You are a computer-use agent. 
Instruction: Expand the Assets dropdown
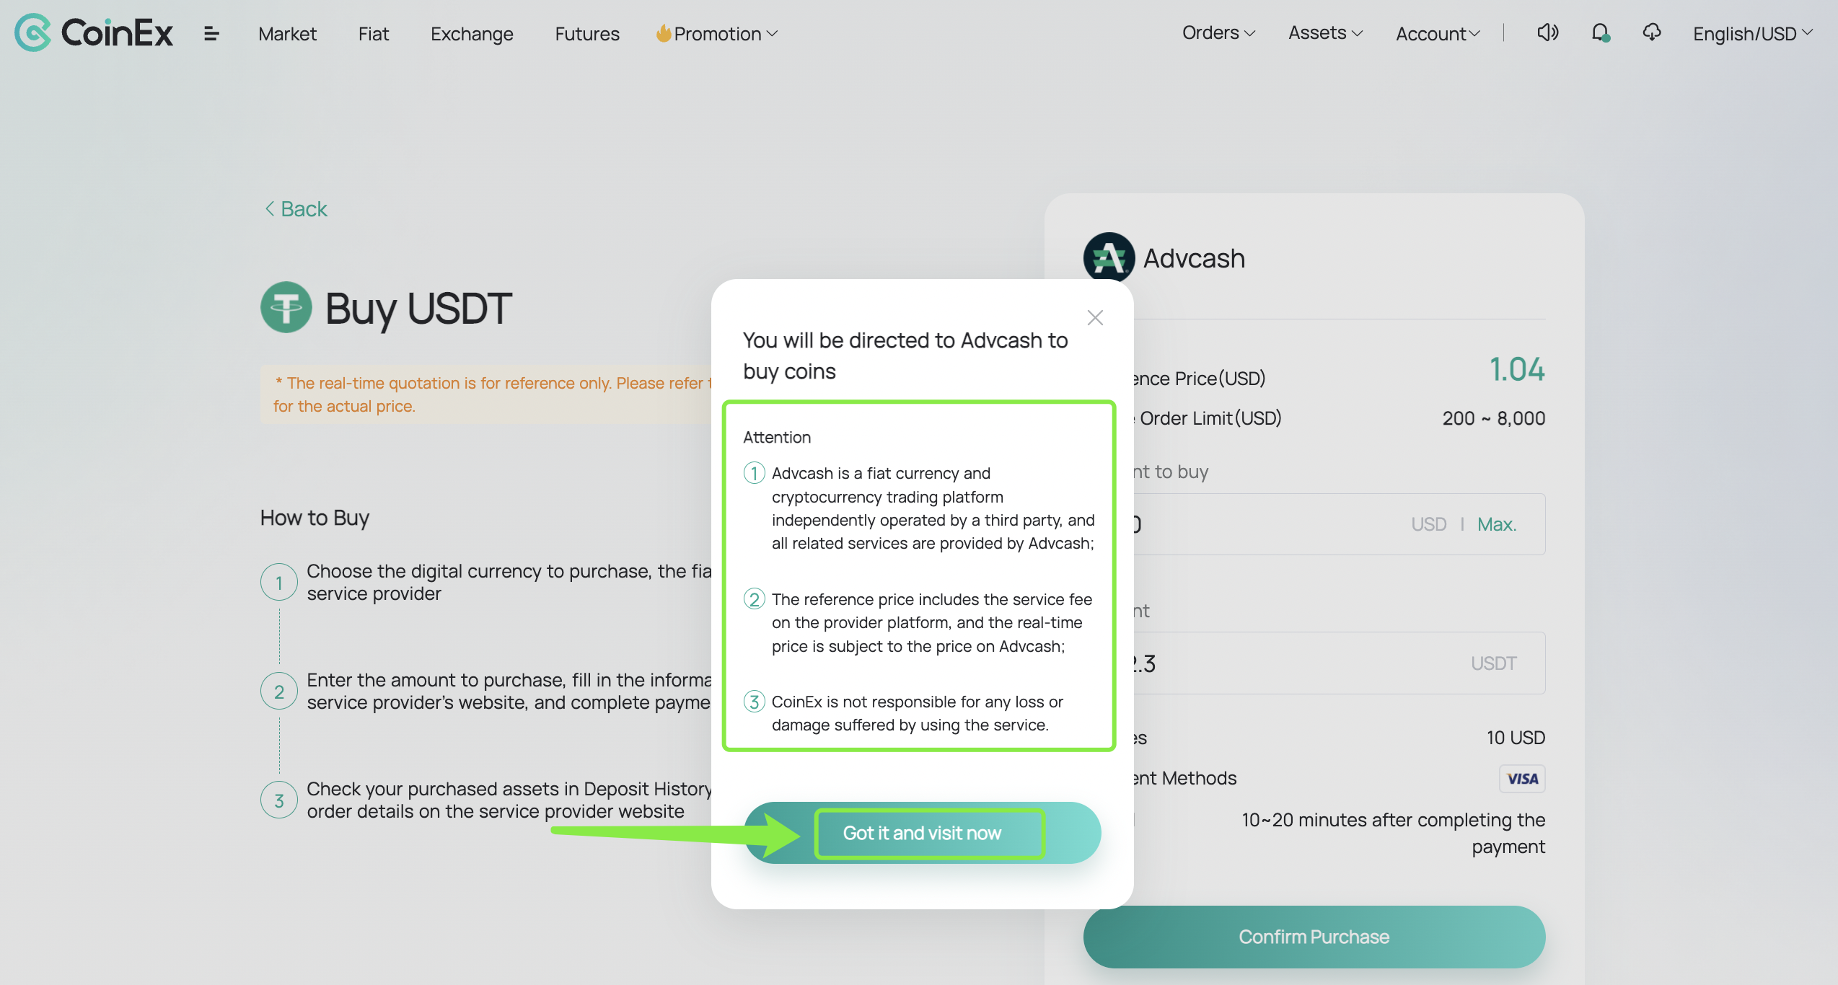(1325, 33)
